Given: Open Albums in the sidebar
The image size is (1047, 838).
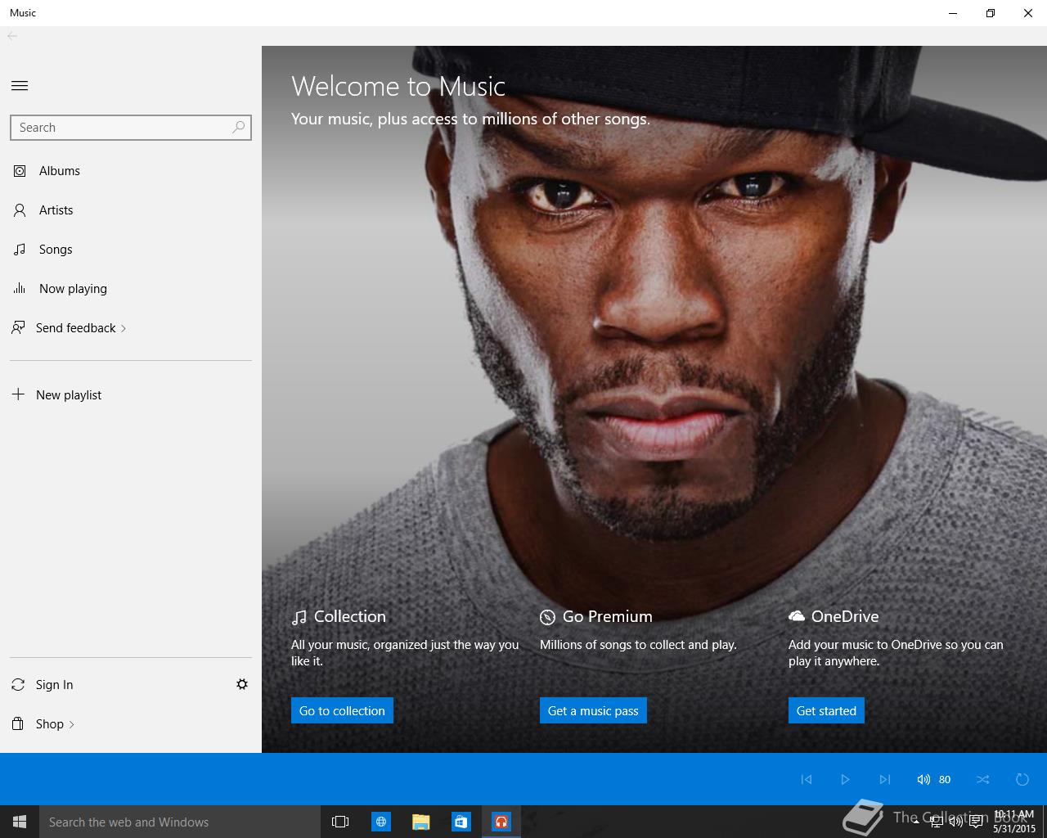Looking at the screenshot, I should pos(131,170).
